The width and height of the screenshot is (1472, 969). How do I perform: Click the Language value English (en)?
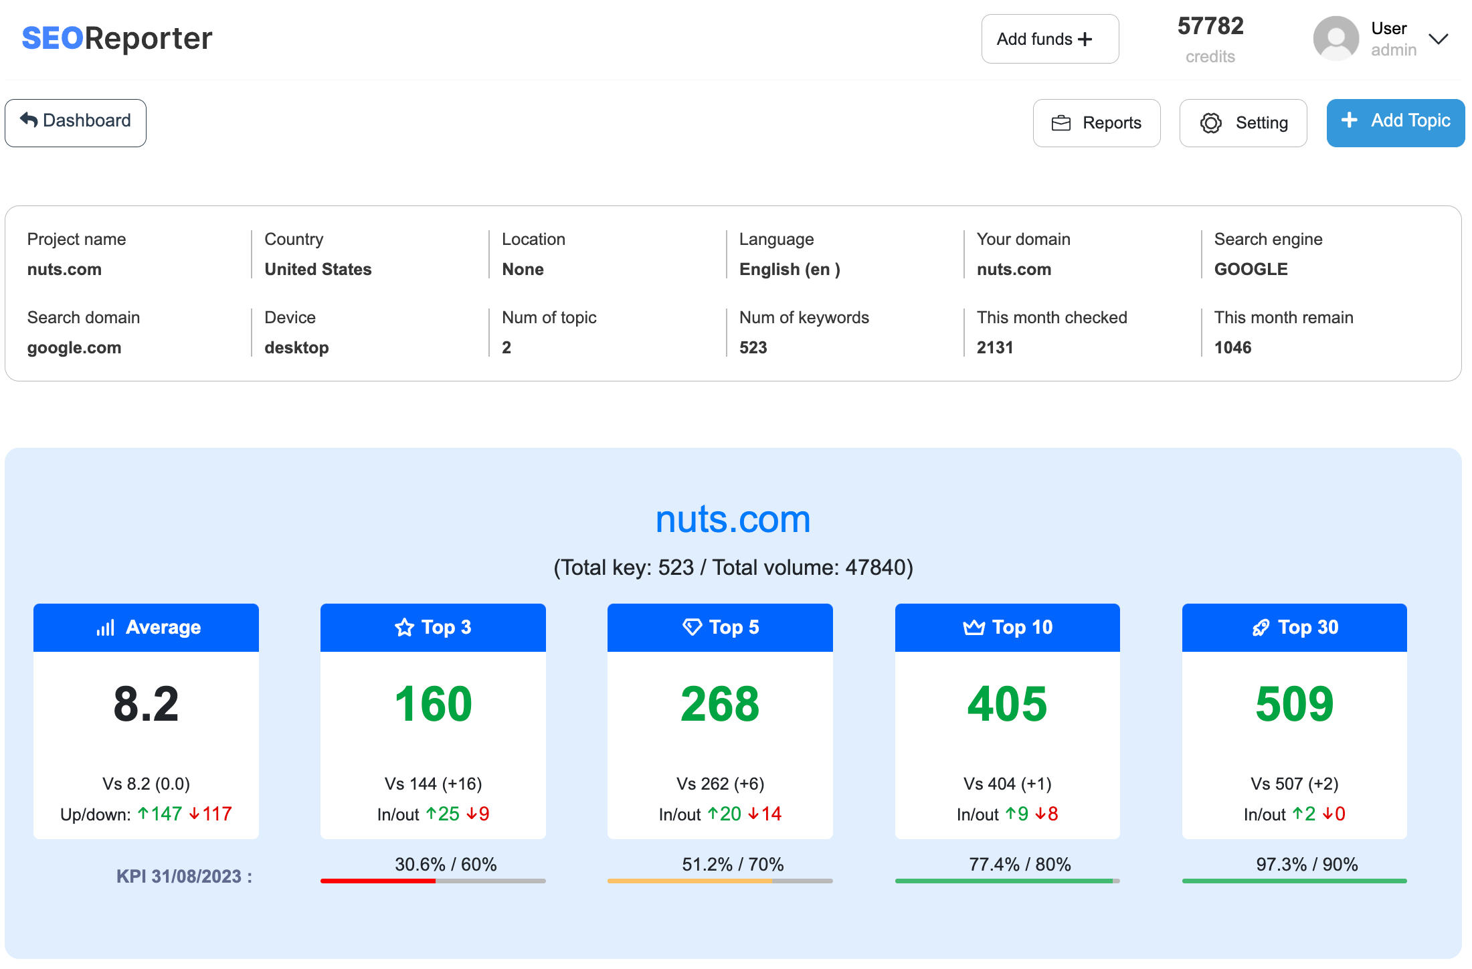pyautogui.click(x=790, y=269)
